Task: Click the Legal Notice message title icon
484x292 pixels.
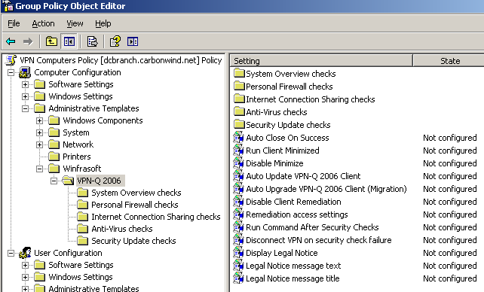Action: [x=238, y=278]
